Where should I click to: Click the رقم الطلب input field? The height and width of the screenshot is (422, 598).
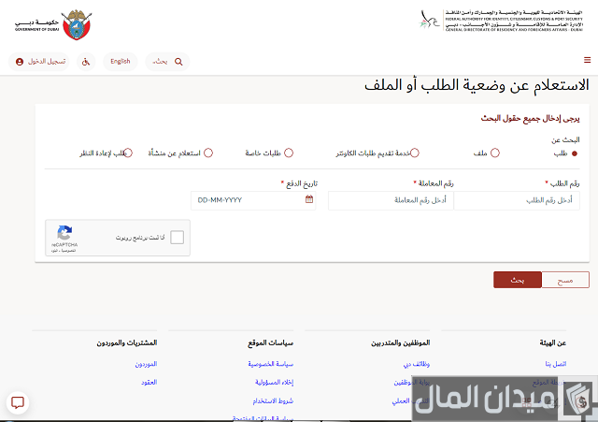(517, 200)
